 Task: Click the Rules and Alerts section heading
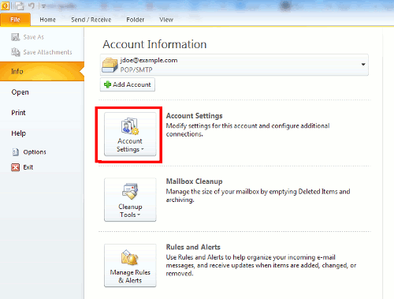coord(193,247)
